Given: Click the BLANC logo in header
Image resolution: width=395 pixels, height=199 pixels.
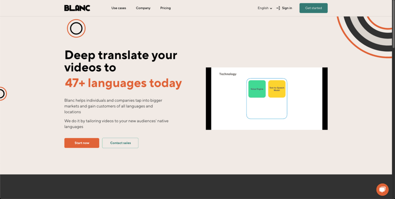Looking at the screenshot, I should click(77, 8).
